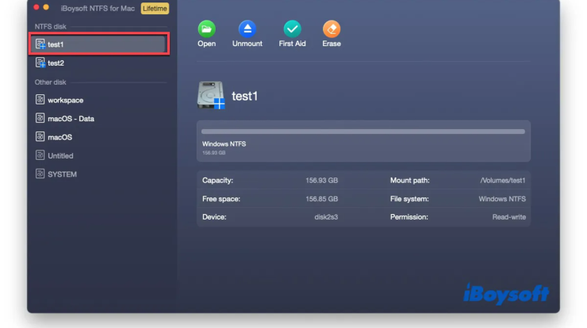The width and height of the screenshot is (587, 328).
Task: Select test1 in the NTFS disk list
Action: pos(99,44)
